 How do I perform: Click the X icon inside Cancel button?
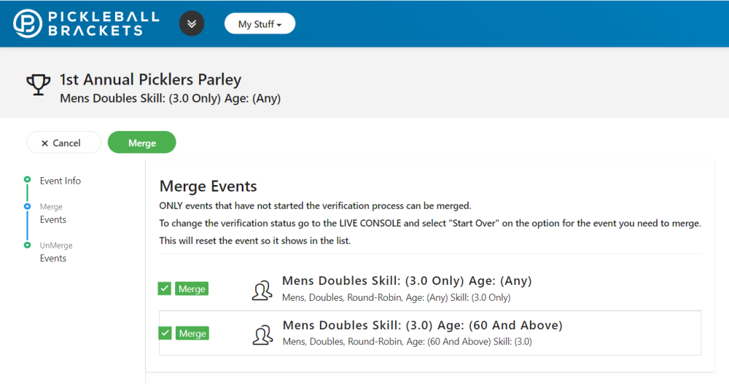44,143
